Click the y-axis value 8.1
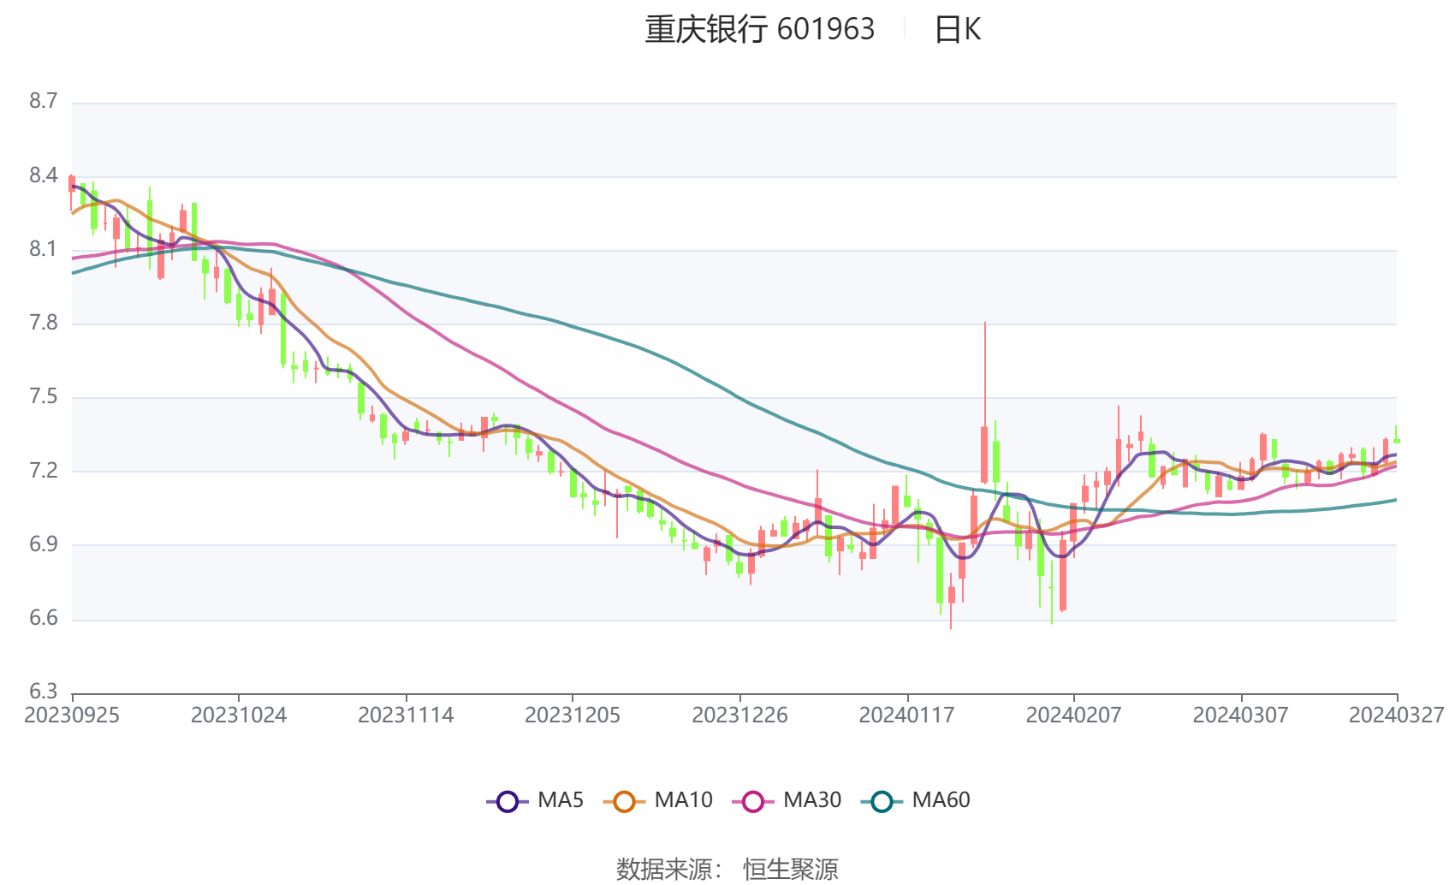This screenshot has width=1455, height=885. (x=44, y=250)
